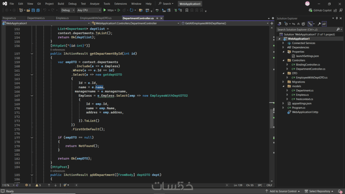
Task: Open Properties wrench icon in Solution Explorer
Action: pos(319,24)
